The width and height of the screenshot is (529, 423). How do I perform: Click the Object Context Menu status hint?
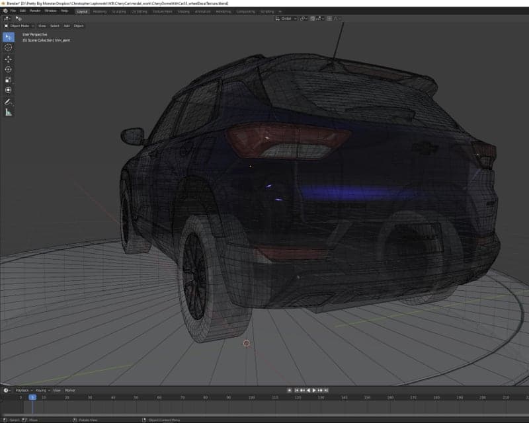coord(161,420)
